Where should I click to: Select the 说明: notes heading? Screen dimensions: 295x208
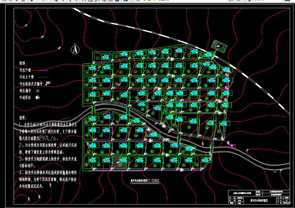(23, 118)
